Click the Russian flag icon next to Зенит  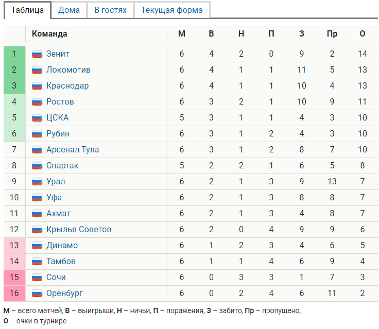point(37,54)
